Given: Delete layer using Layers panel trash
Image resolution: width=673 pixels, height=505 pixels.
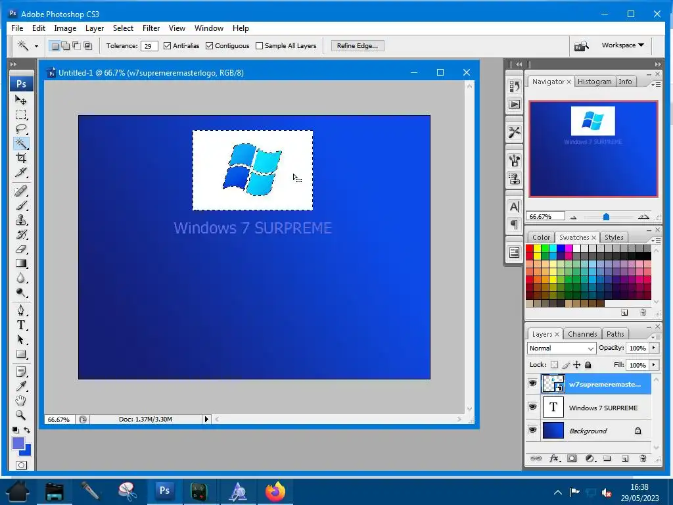Looking at the screenshot, I should [x=643, y=458].
